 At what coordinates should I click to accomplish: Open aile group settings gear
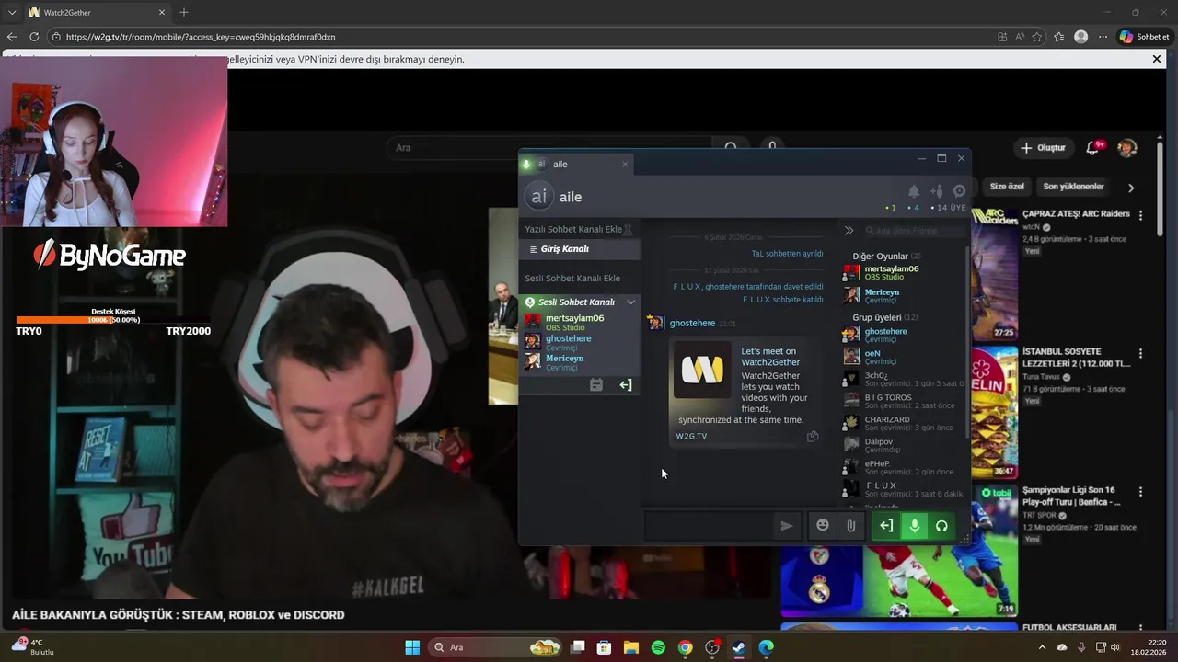click(959, 191)
